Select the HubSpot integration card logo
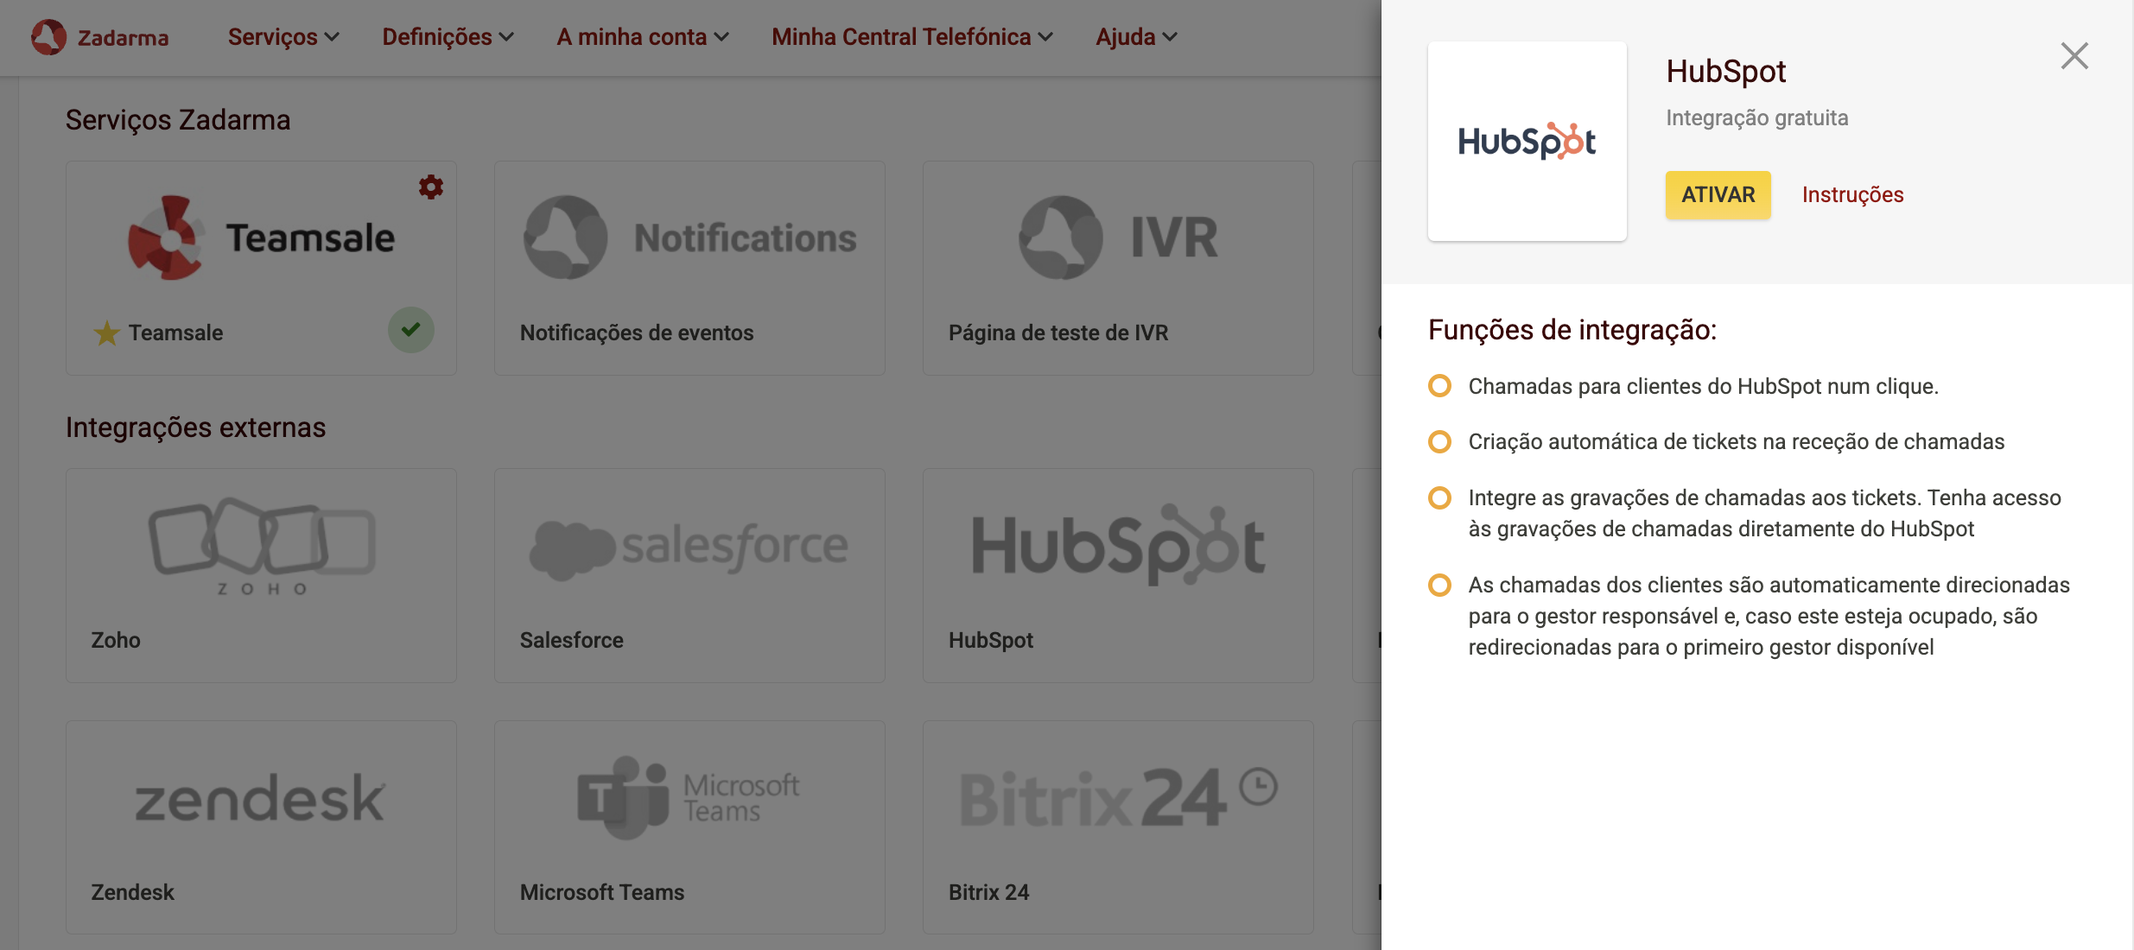2134x950 pixels. click(x=1118, y=544)
